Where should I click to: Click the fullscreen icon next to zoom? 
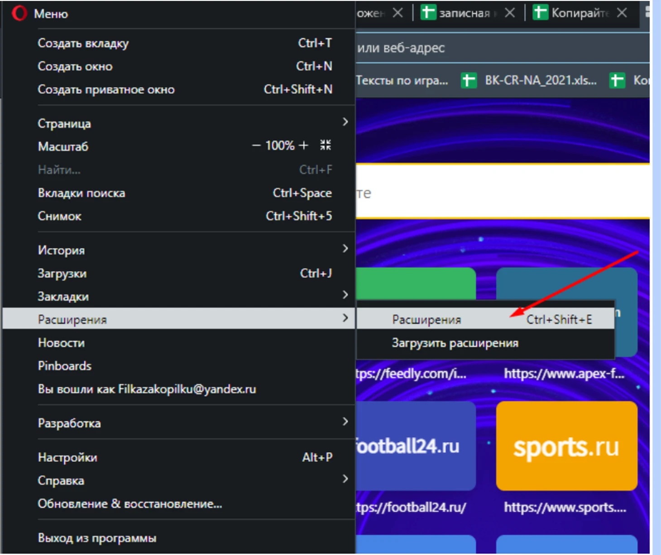point(326,145)
